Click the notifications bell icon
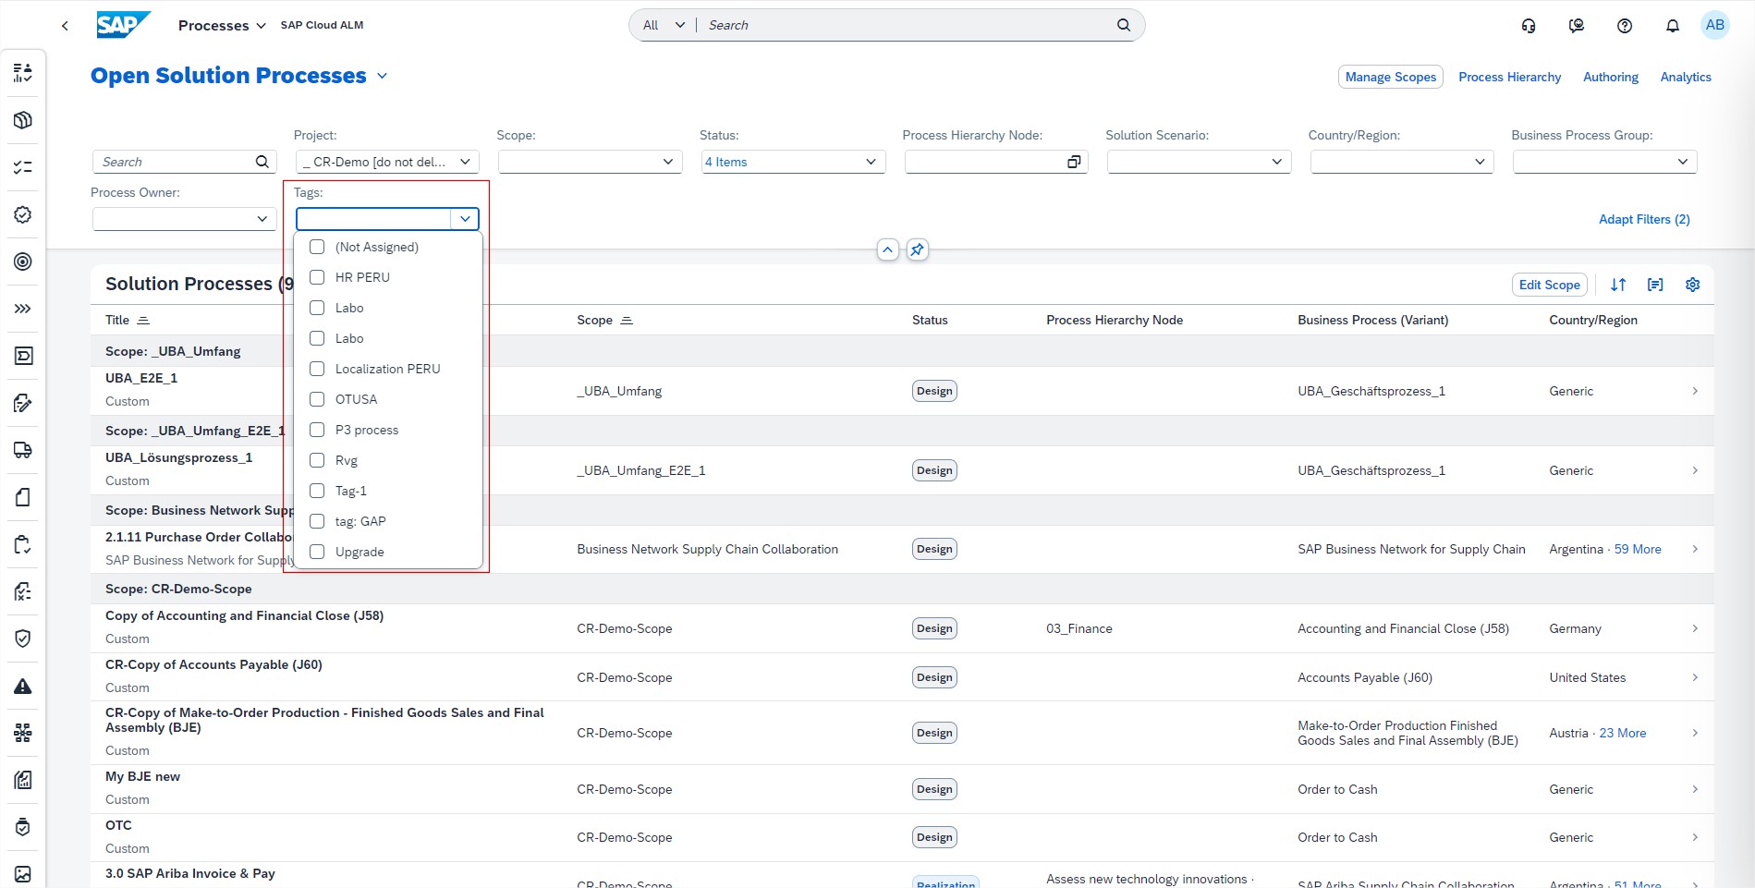 (x=1672, y=26)
